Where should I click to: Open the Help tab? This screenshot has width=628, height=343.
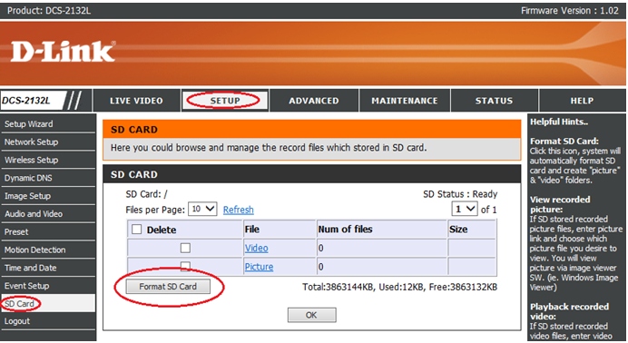tap(582, 101)
